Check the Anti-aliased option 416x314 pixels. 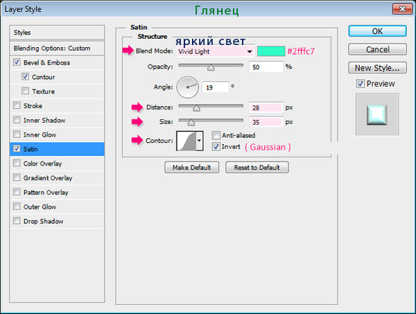(216, 135)
